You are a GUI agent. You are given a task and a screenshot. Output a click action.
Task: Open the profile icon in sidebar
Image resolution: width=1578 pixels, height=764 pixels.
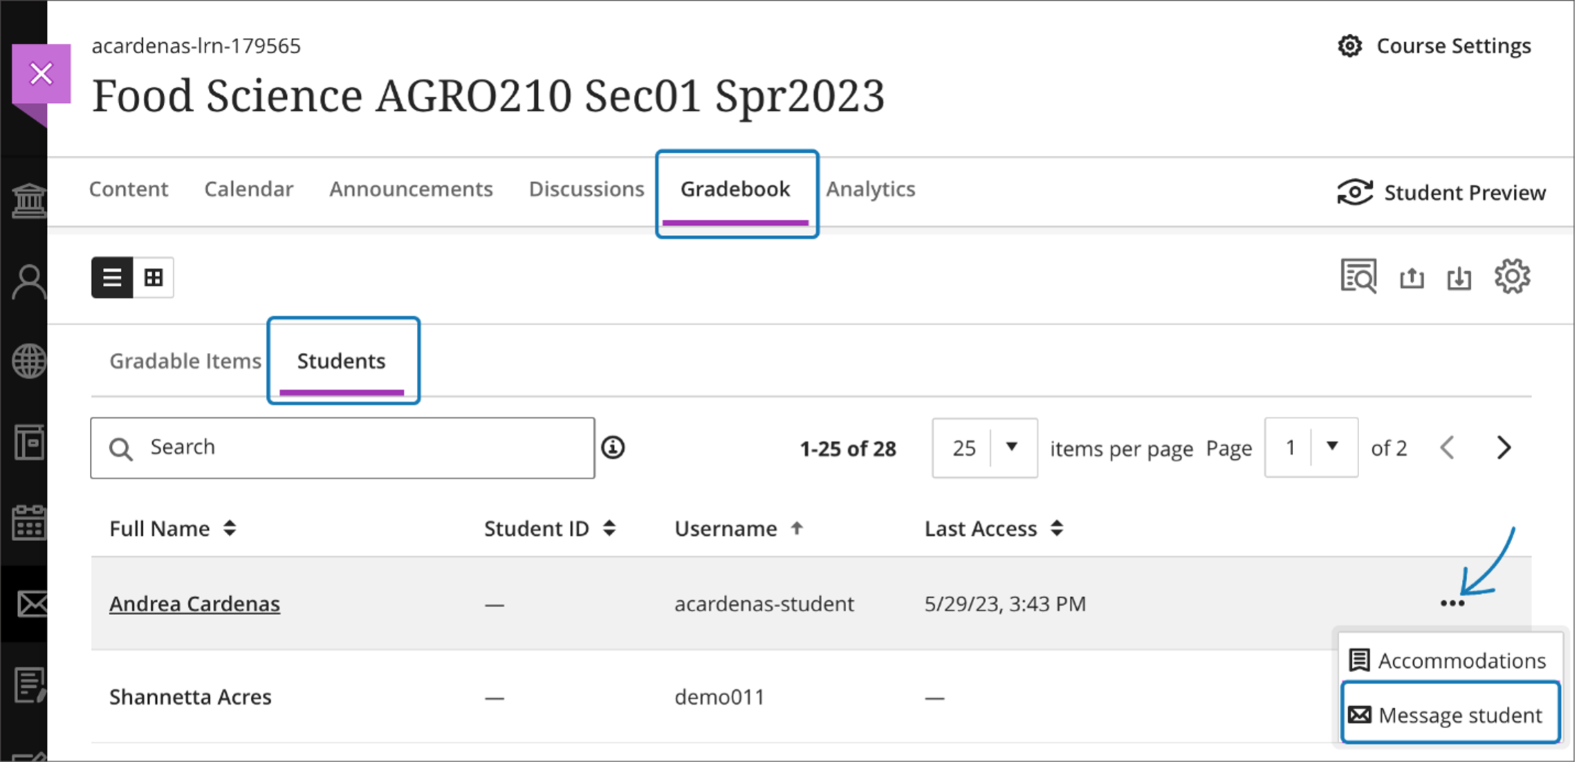tap(29, 282)
